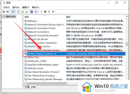Open the 查看(V) menu
Image resolution: width=130 pixels, height=94 pixels.
26,8
